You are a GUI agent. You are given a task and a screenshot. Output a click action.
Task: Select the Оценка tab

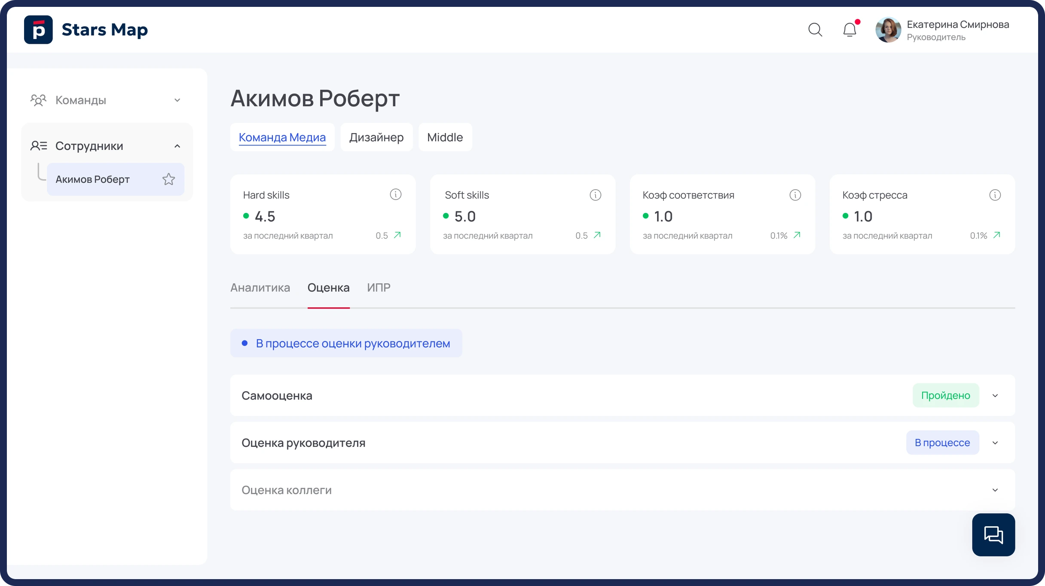point(329,287)
